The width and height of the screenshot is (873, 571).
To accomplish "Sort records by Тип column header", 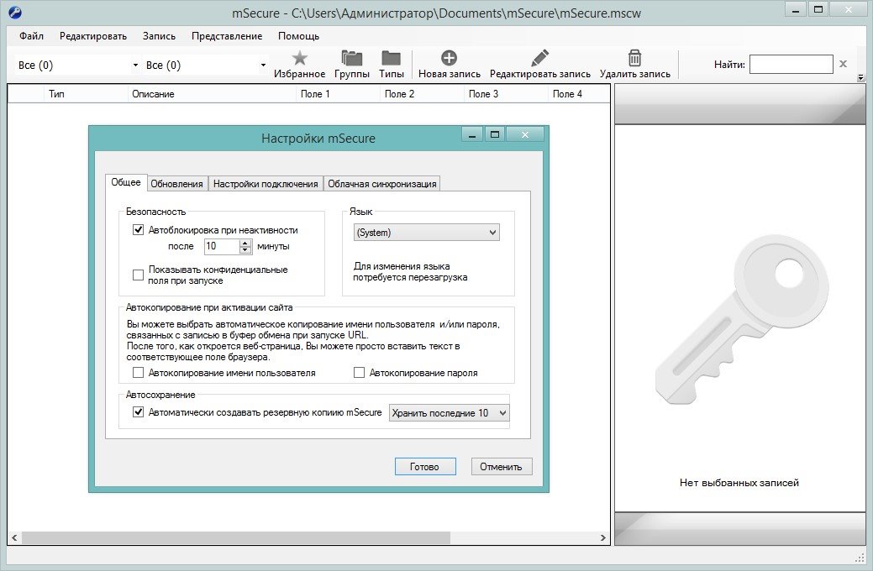I will pos(86,94).
